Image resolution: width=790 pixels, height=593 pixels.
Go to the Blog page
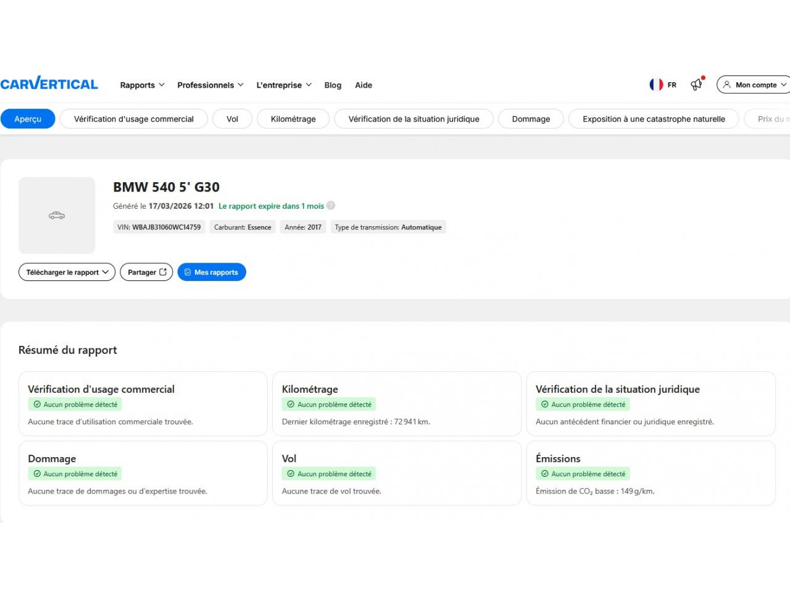333,85
